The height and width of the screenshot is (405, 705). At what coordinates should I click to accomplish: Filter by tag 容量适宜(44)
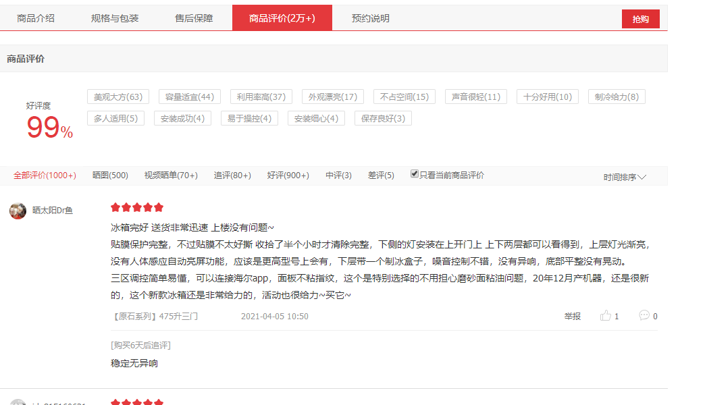[189, 97]
